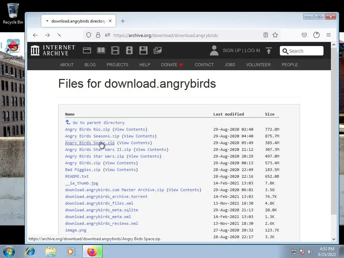344x258 pixels.
Task: Open download.angrybirds_meta.sqlite
Action: coord(101,210)
